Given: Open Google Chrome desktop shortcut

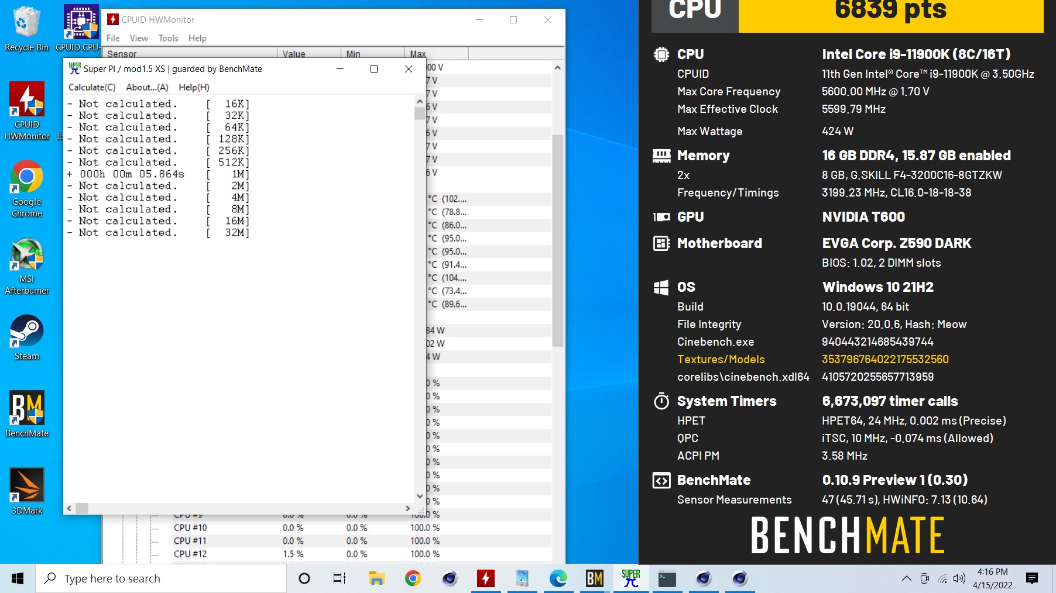Looking at the screenshot, I should pos(27,188).
